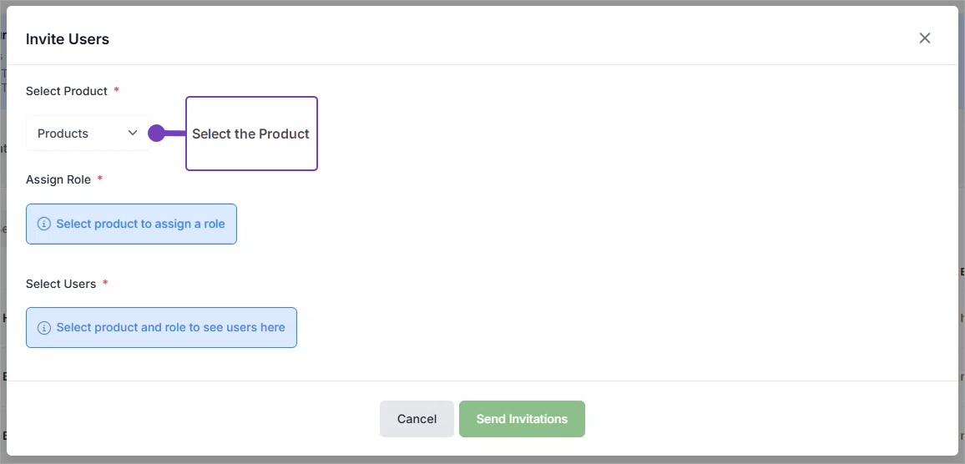Click the purple connector line to the tooltip
Viewport: 965px width, 464px height.
coord(175,134)
